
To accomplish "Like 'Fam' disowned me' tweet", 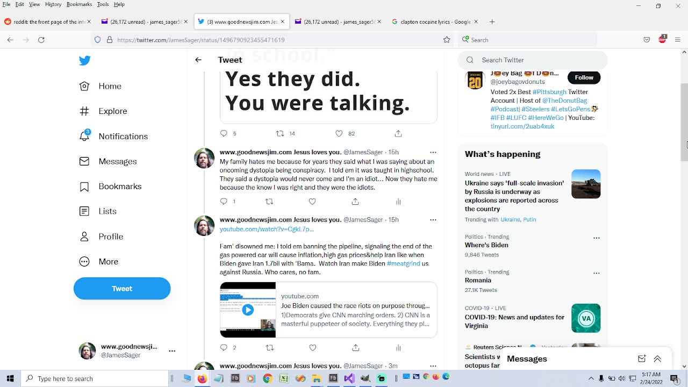I will pyautogui.click(x=313, y=348).
